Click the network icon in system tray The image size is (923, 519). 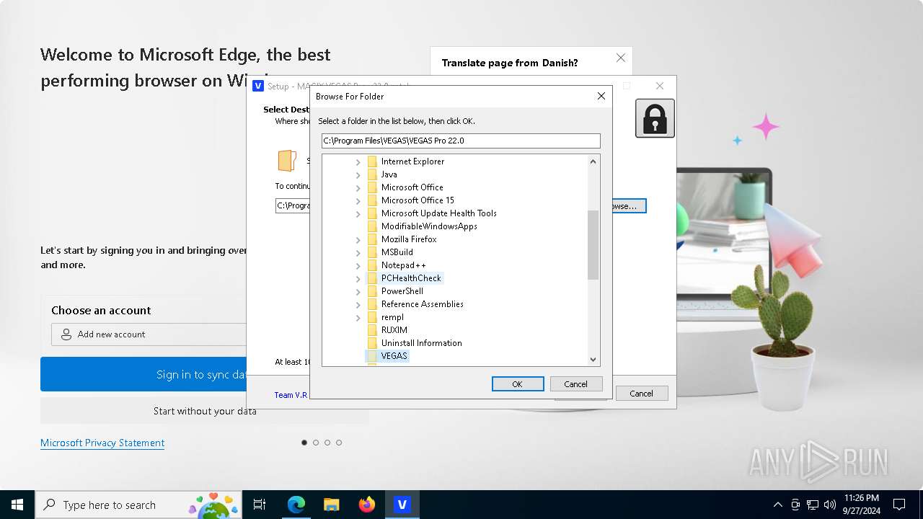[813, 505]
